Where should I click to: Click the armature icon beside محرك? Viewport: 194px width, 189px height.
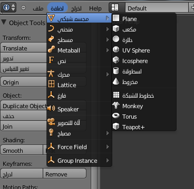click(51, 73)
